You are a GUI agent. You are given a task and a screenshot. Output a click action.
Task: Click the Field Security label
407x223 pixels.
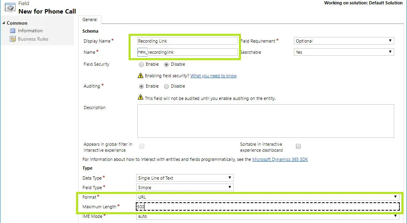pos(96,64)
